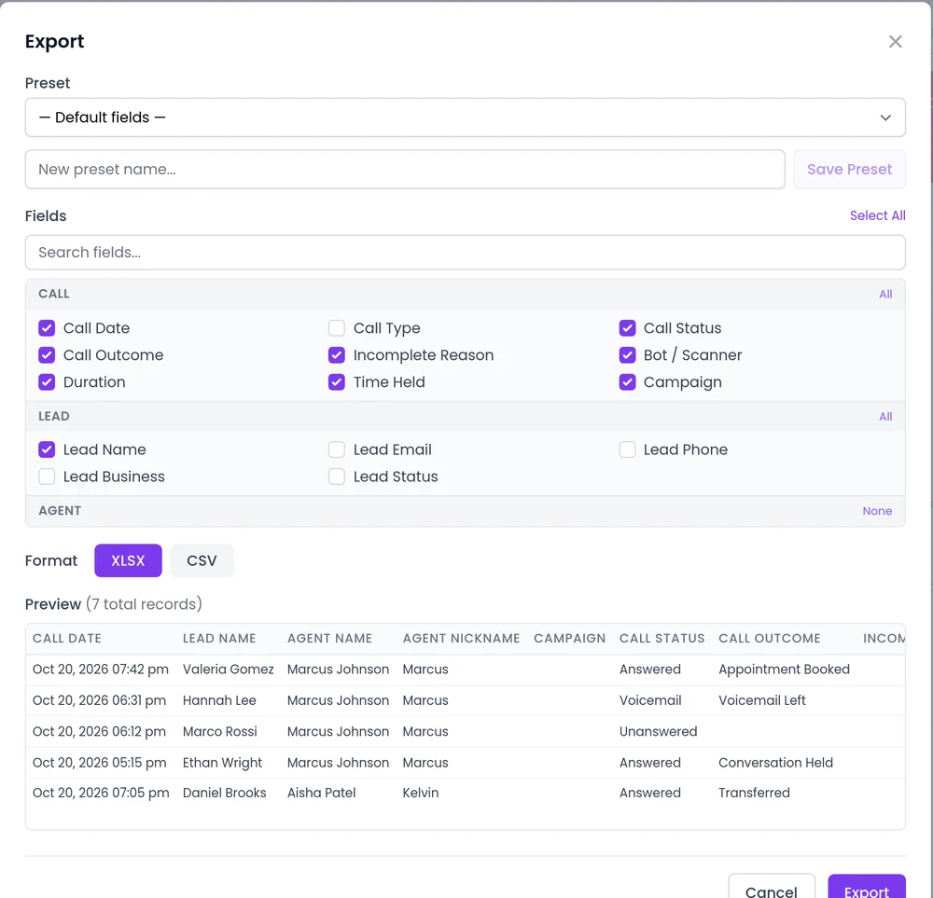This screenshot has height=898, width=933.
Task: Enable the Call Type checkbox
Action: click(337, 327)
